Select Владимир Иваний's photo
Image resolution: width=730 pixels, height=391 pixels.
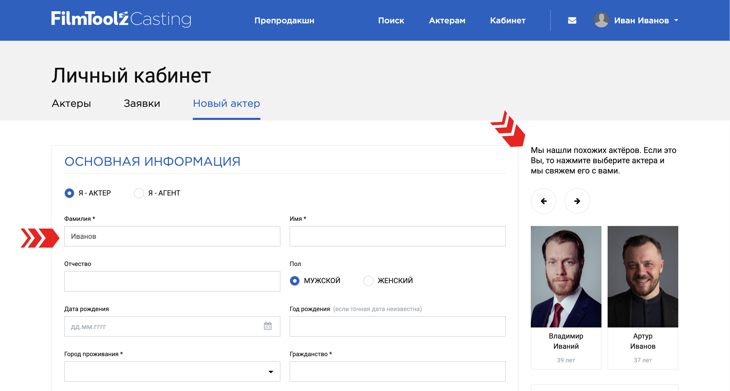click(566, 276)
